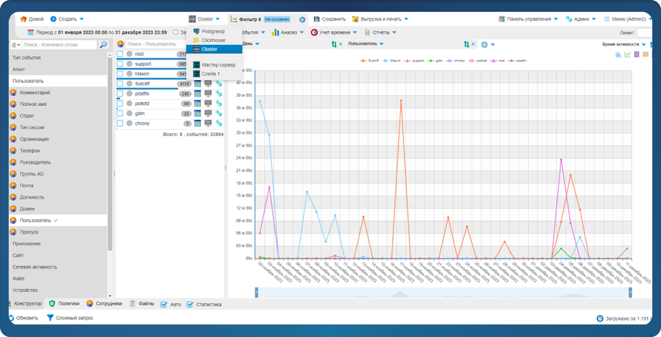This screenshot has width=661, height=337.
Task: Switch to the Политики tab
Action: 64,304
